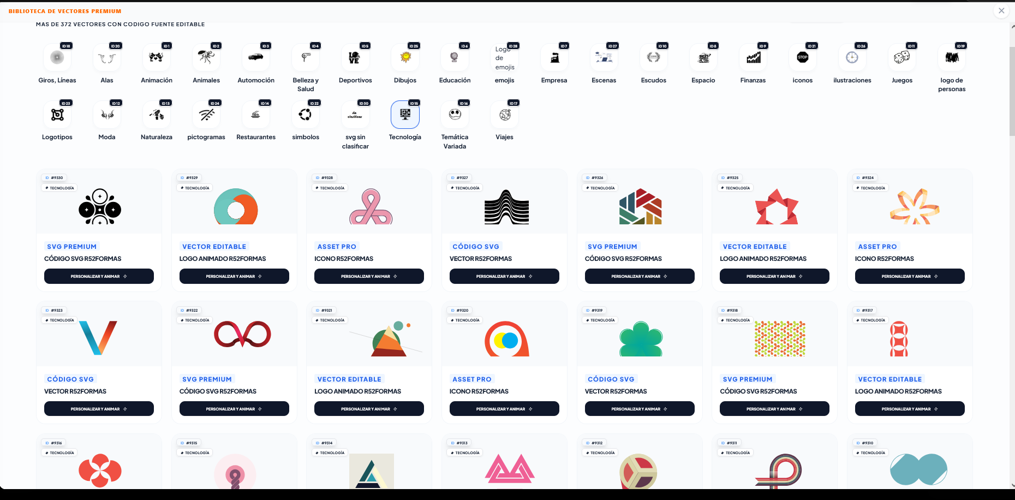Viewport: 1015px width, 500px height.
Task: Click Personalizar y Animar for vector #9320
Action: 504,409
